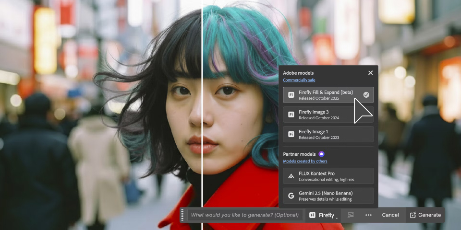Open the 'Models created by others' link
The image size is (461, 230).
(x=305, y=161)
